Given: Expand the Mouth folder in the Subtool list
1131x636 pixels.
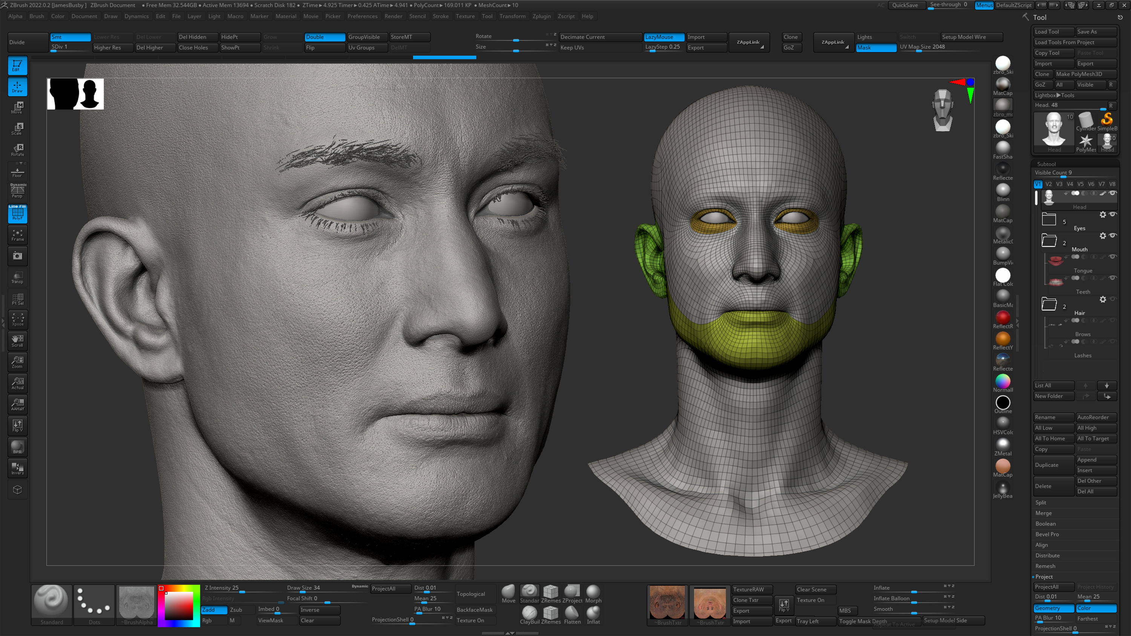Looking at the screenshot, I should click(x=1049, y=240).
